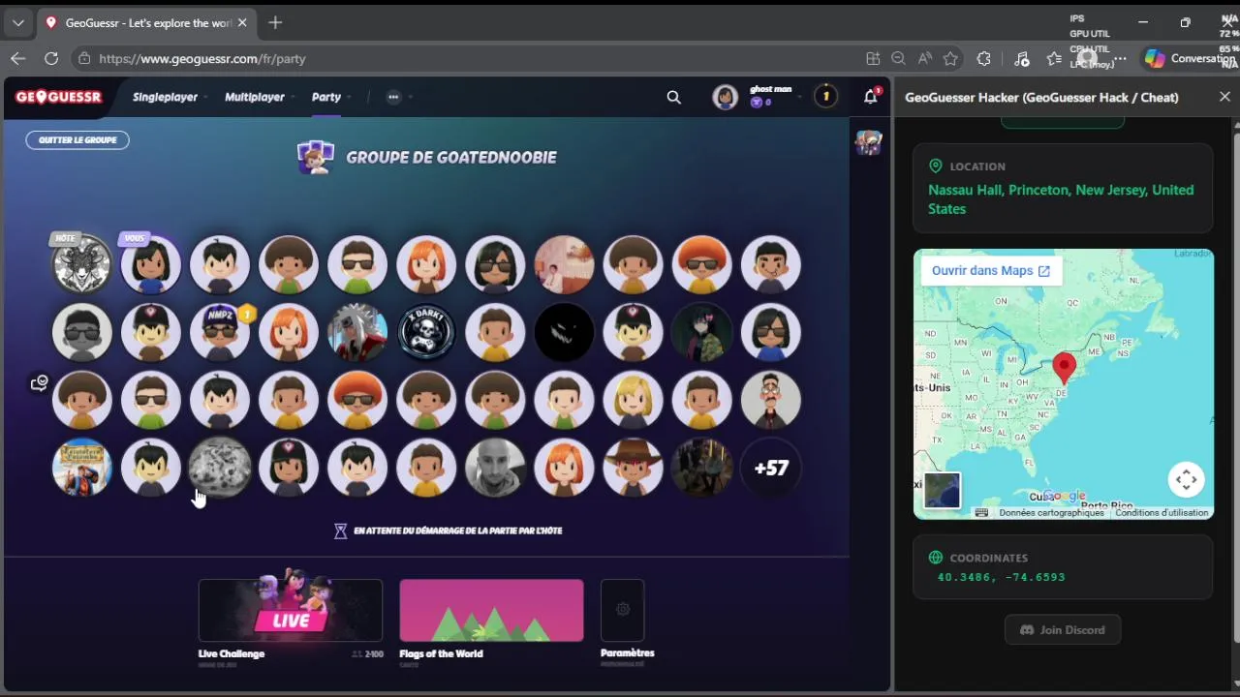Image resolution: width=1240 pixels, height=697 pixels.
Task: Select your avatar labeled VOUS
Action: coord(150,263)
